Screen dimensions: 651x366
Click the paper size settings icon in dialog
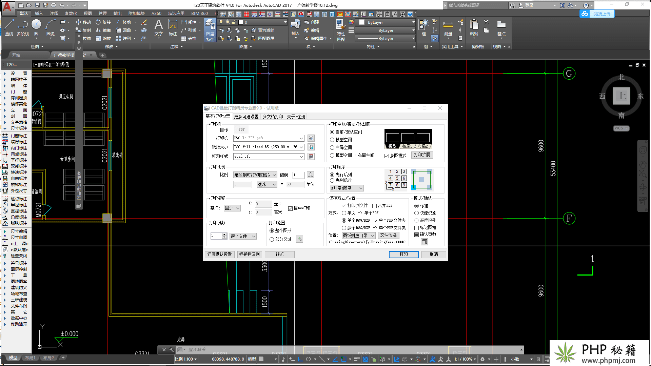tap(311, 147)
